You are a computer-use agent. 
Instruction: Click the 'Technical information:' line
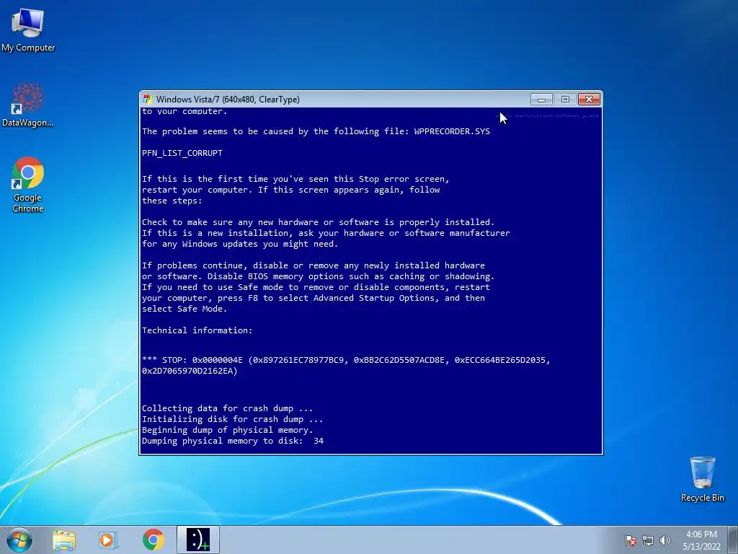tap(197, 330)
